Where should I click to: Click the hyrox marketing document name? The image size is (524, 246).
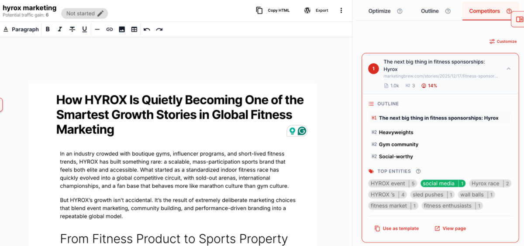[x=29, y=8]
